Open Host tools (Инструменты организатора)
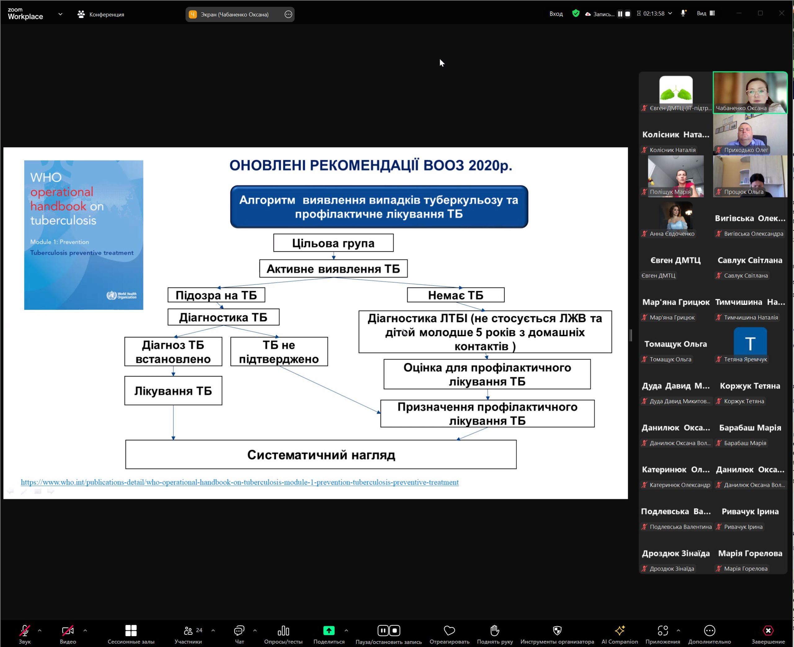Image resolution: width=794 pixels, height=647 pixels. (557, 633)
